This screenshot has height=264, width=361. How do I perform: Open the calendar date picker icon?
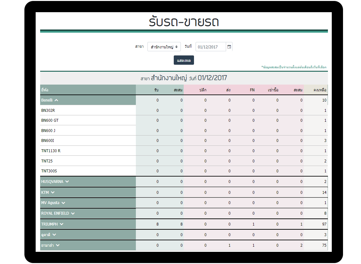point(229,47)
